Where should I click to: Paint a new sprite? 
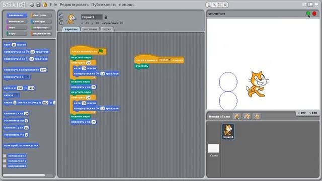237,117
